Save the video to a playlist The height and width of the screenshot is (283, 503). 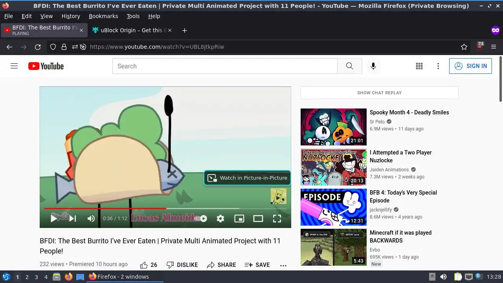[x=257, y=265]
